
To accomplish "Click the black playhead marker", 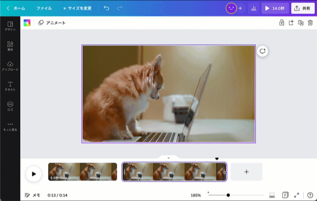I will pos(217,159).
